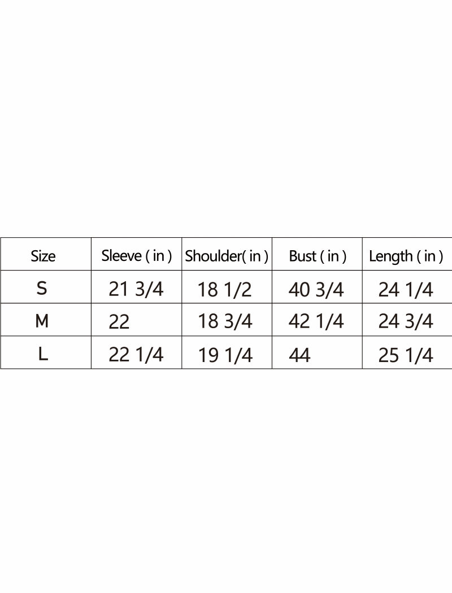Click the 21 3/4 sleeve value
The height and width of the screenshot is (593, 452).
click(x=136, y=289)
